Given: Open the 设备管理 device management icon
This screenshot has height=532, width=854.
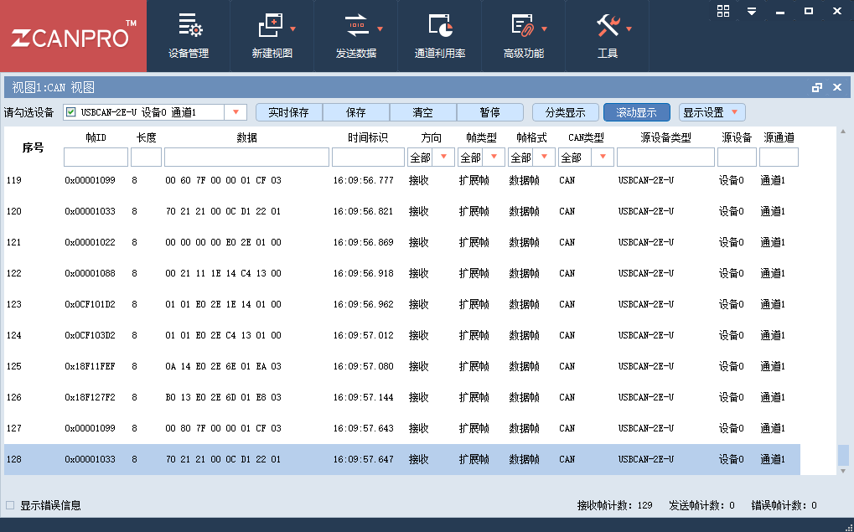Looking at the screenshot, I should pyautogui.click(x=188, y=34).
